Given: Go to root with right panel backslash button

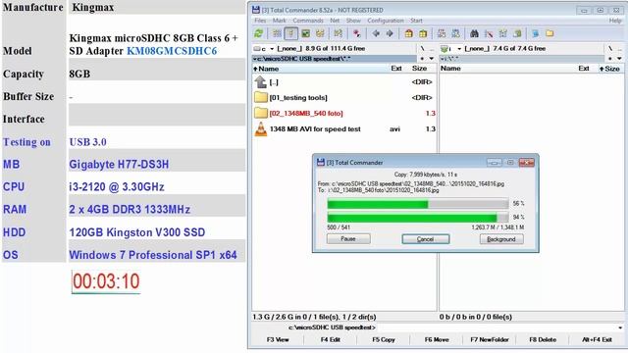Looking at the screenshot, I should (x=610, y=48).
